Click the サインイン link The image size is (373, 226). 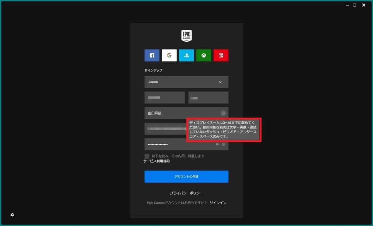coord(218,203)
